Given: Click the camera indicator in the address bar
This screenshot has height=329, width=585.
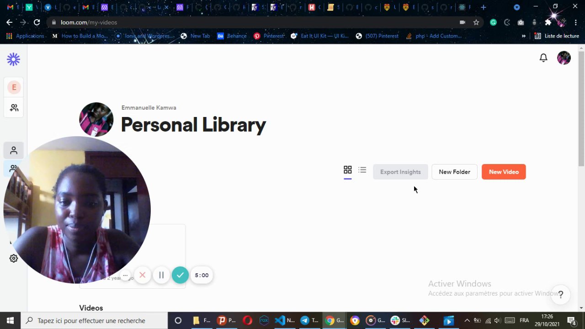Looking at the screenshot, I should pos(463,22).
